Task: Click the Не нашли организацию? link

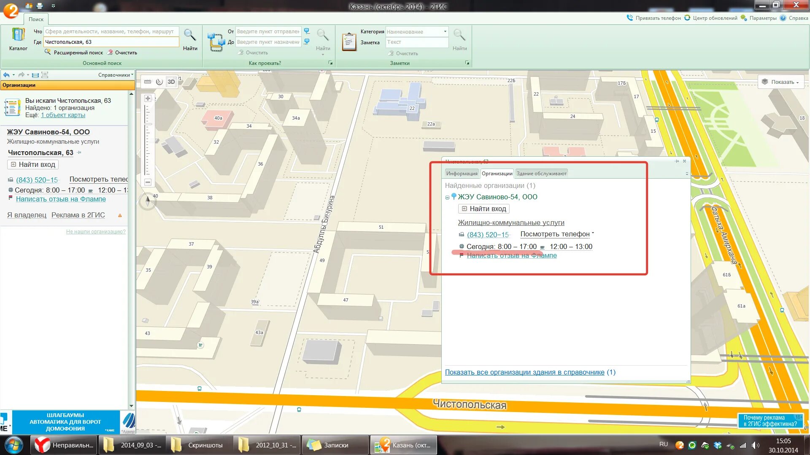Action: (x=96, y=232)
